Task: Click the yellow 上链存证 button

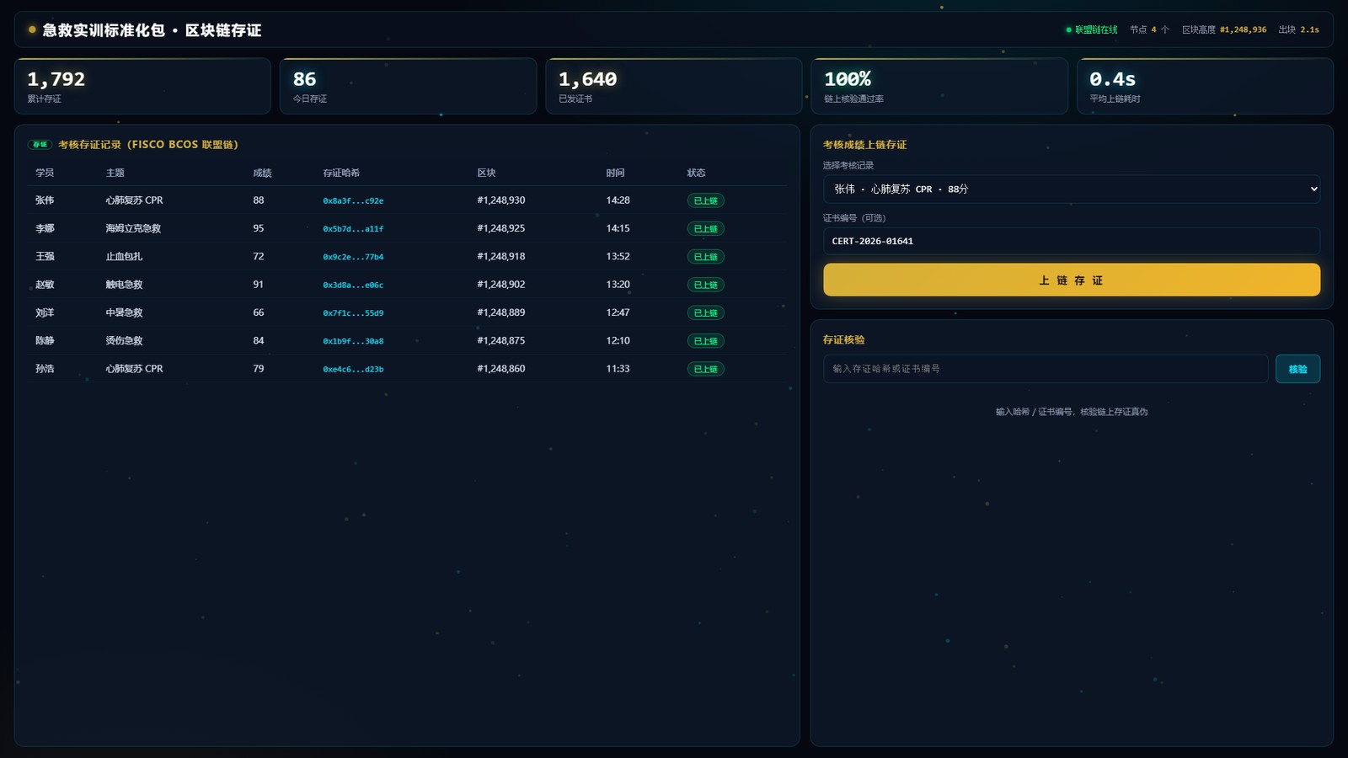Action: point(1072,280)
